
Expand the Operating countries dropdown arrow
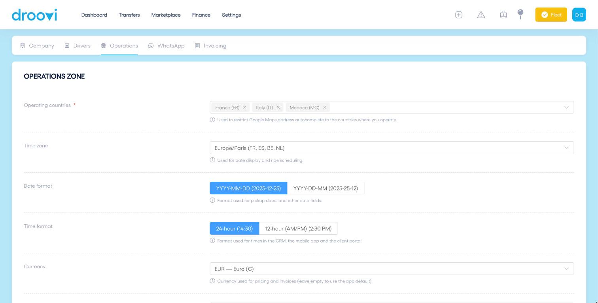click(x=566, y=107)
